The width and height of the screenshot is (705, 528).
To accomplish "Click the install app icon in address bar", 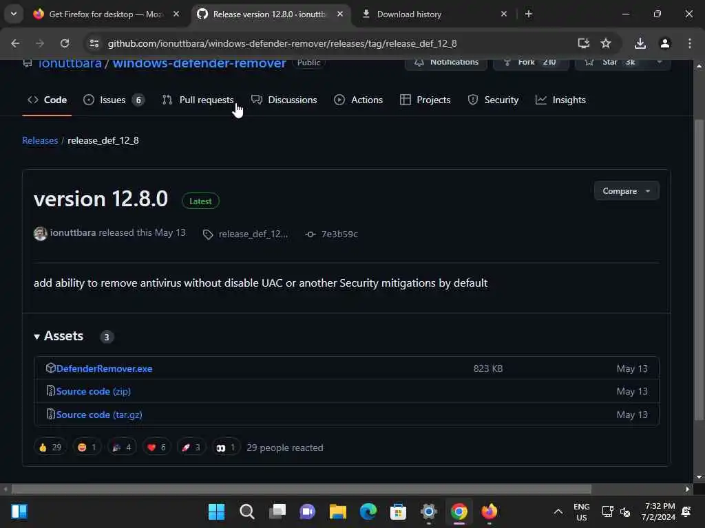I will click(583, 43).
